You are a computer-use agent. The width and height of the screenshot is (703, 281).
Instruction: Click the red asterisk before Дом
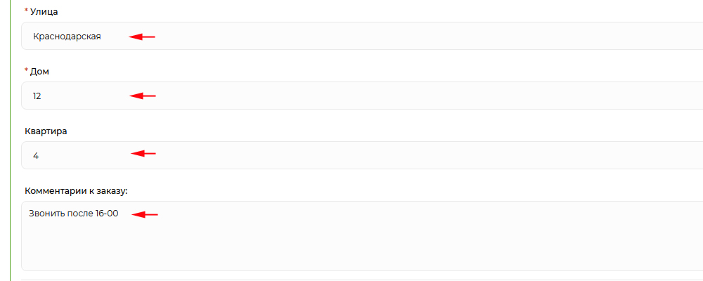coord(27,71)
